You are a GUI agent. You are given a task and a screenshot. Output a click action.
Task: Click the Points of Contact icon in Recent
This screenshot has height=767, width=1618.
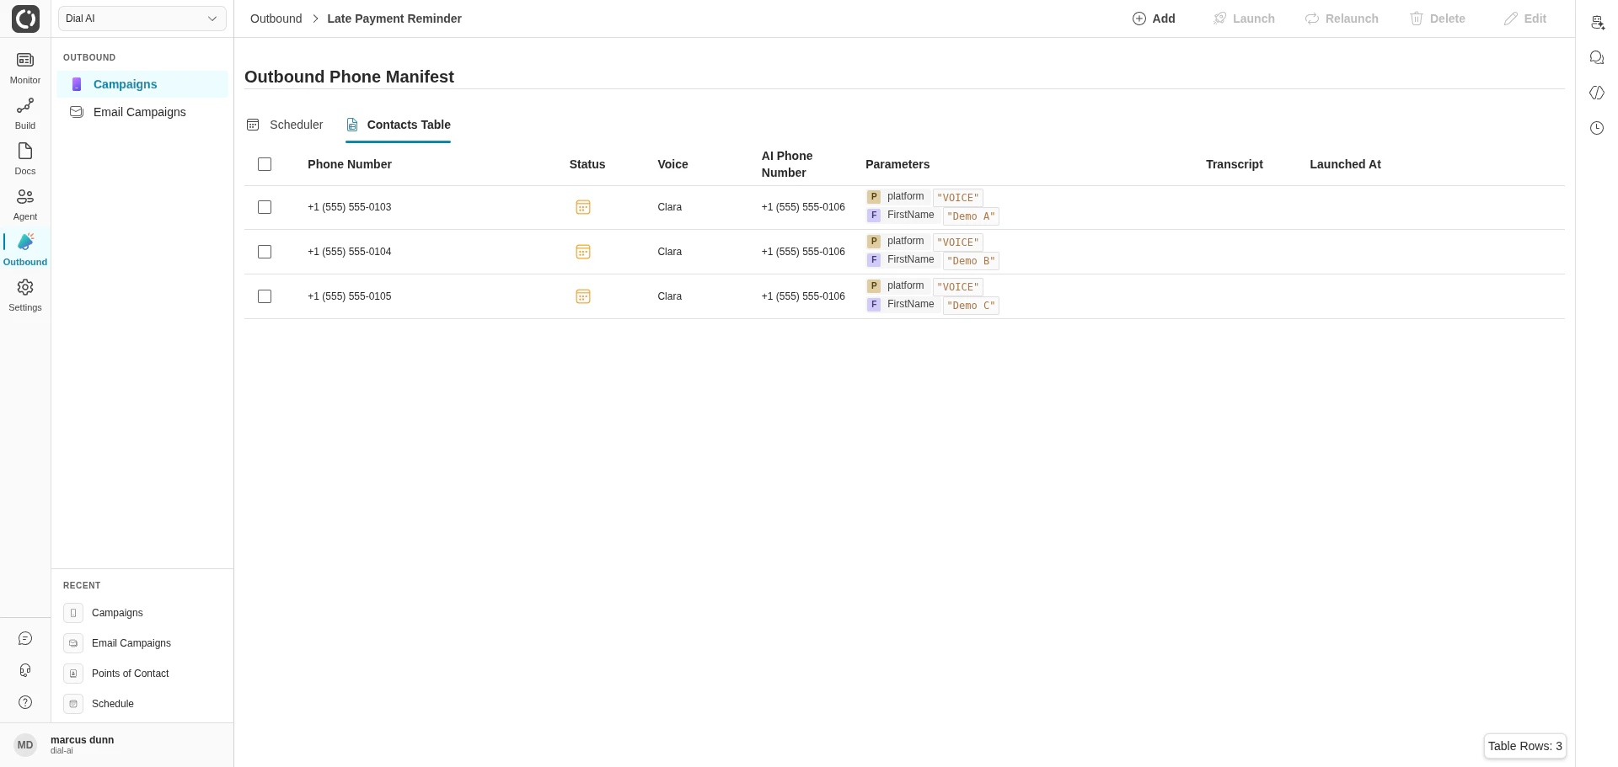click(x=73, y=674)
